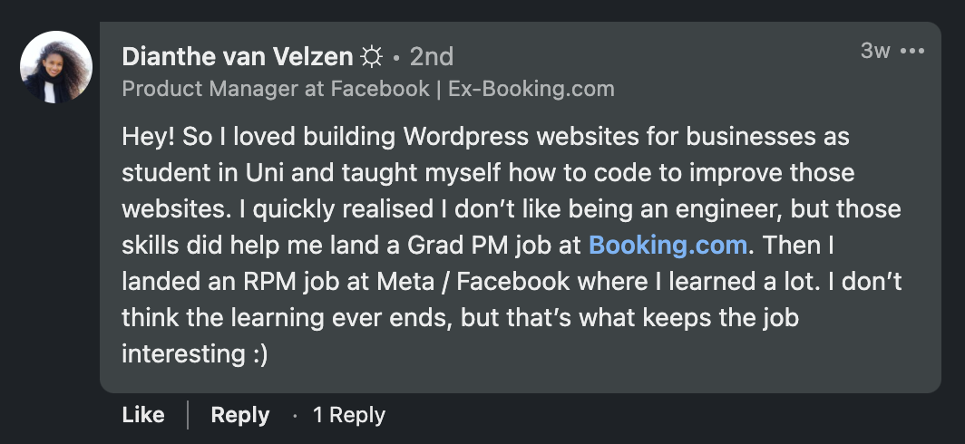Viewport: 965px width, 444px height.
Task: Click the ":)" smiley ending the comment
Action: click(258, 353)
